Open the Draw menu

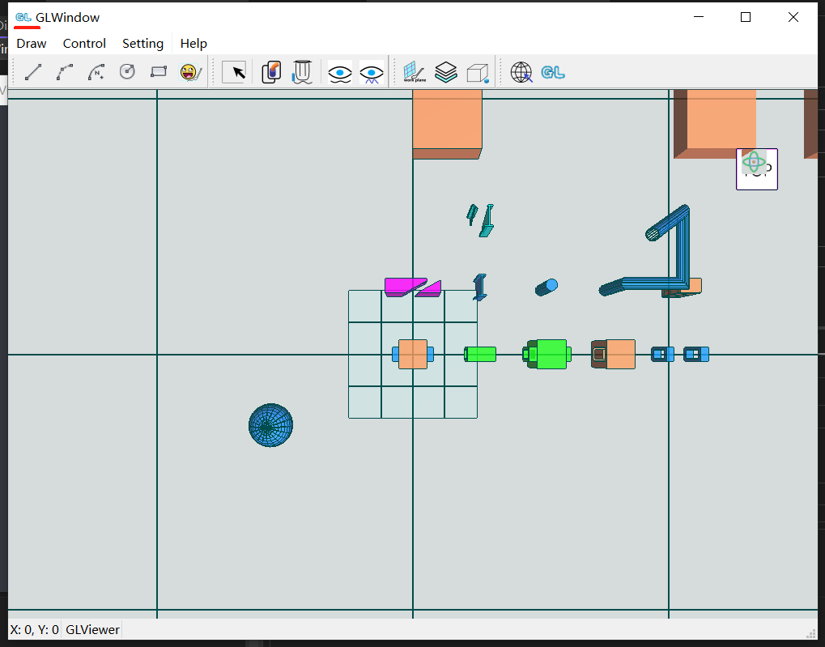(32, 44)
